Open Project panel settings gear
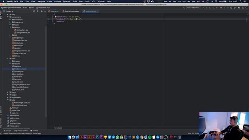The image size is (249, 140). coord(42,11)
